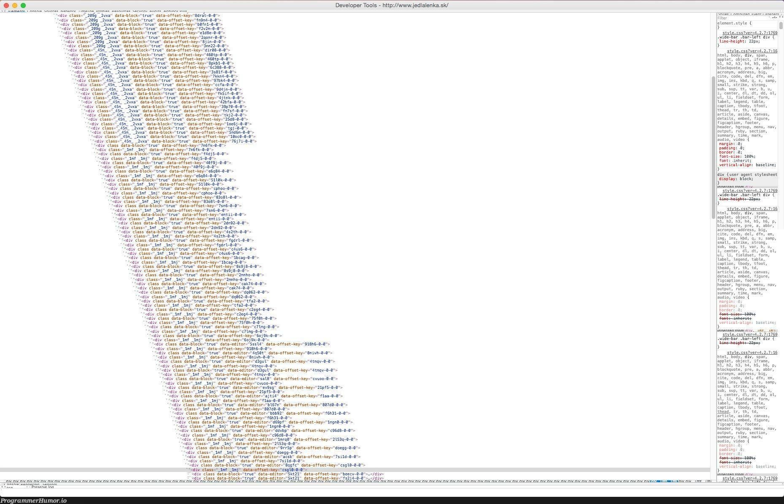This screenshot has height=504, width=784.
Task: Click the element.style rule header
Action: [734, 23]
